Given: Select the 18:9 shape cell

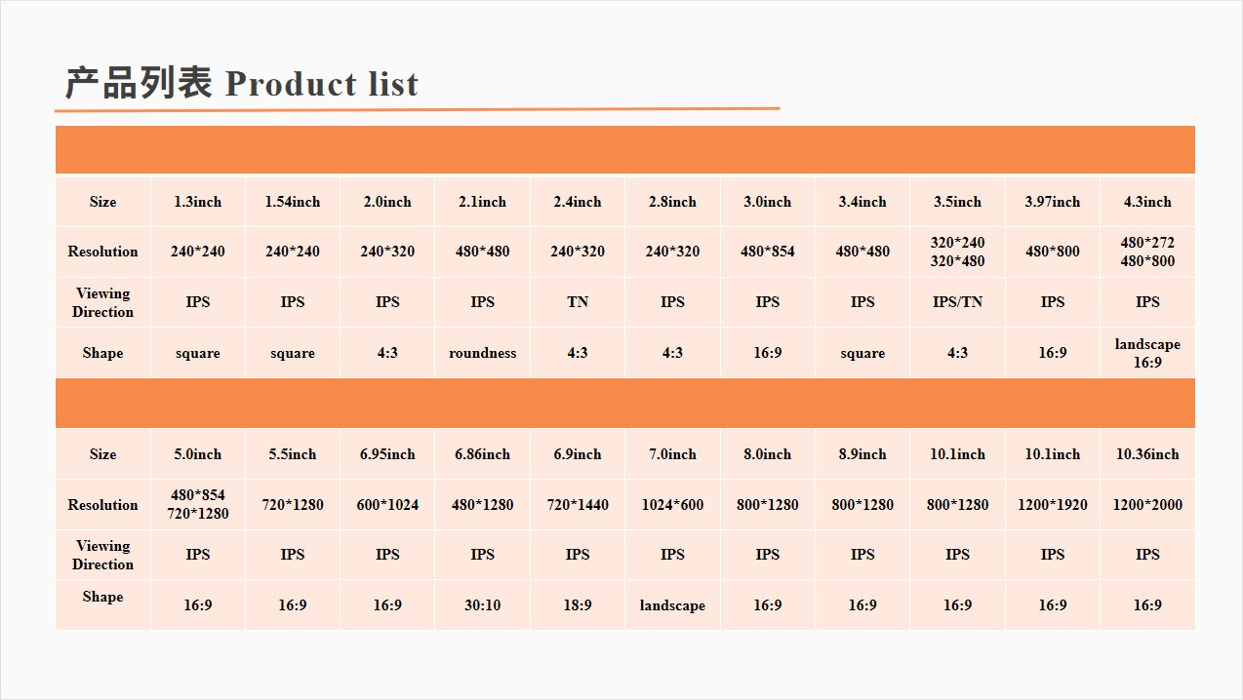Looking at the screenshot, I should pyautogui.click(x=578, y=605).
